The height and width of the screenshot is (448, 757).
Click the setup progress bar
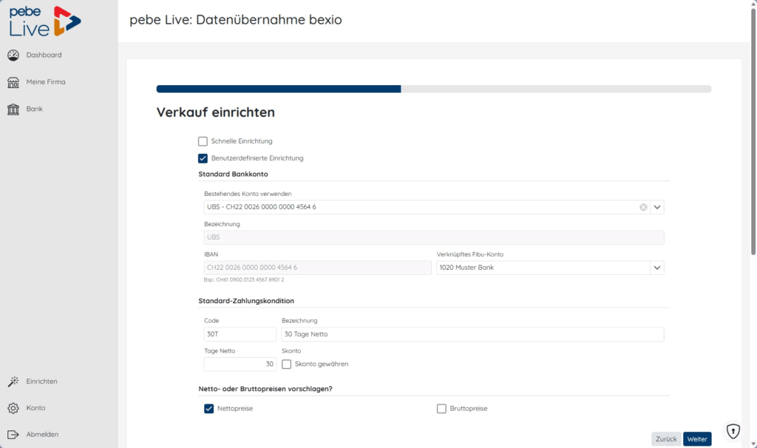[433, 89]
